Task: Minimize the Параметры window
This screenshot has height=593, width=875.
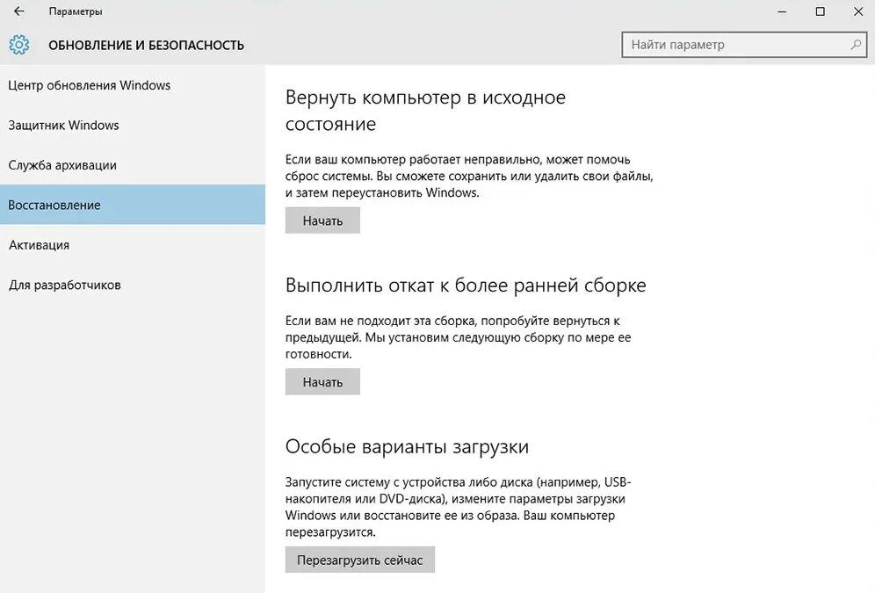Action: coord(781,11)
